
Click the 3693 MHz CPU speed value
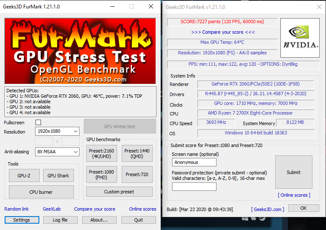coord(216,122)
